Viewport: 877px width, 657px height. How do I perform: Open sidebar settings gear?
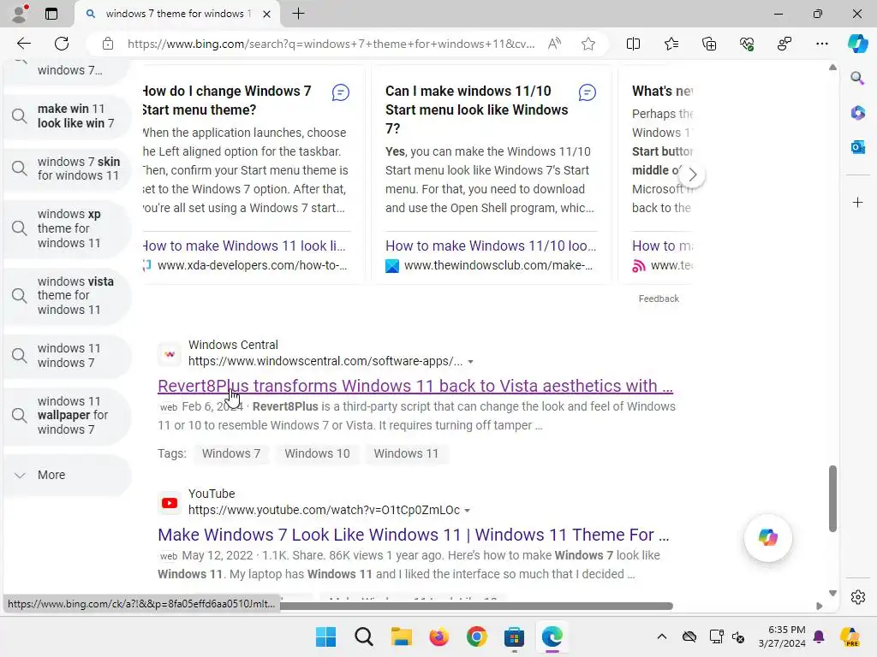857,597
